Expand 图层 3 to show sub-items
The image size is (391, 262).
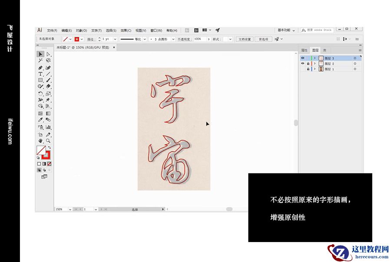pos(315,58)
